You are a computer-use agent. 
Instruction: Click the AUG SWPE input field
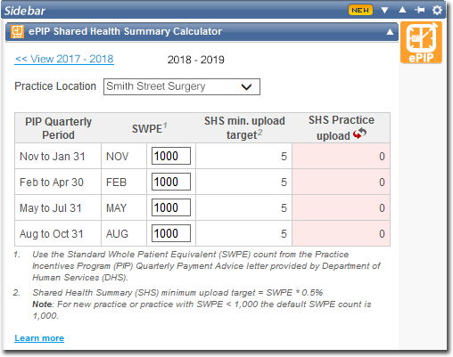171,233
